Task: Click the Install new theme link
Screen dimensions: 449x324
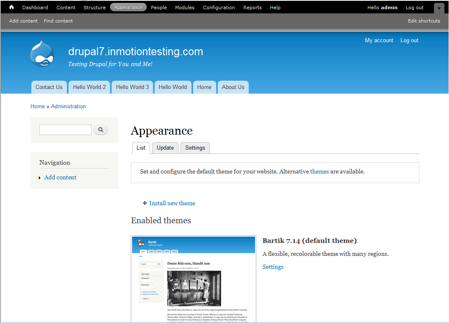Action: (172, 203)
